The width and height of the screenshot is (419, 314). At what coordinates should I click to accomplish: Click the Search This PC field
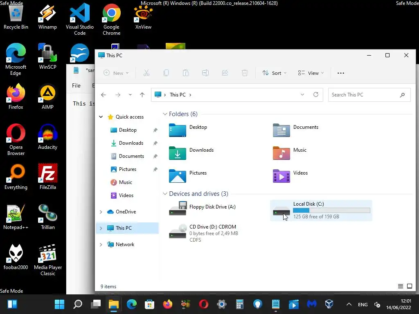(369, 95)
